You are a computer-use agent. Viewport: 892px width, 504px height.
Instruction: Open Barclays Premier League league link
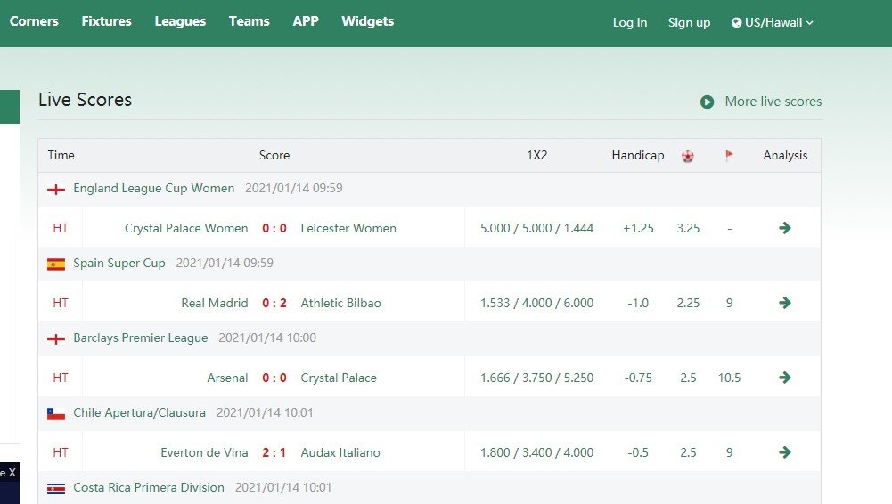pos(141,337)
